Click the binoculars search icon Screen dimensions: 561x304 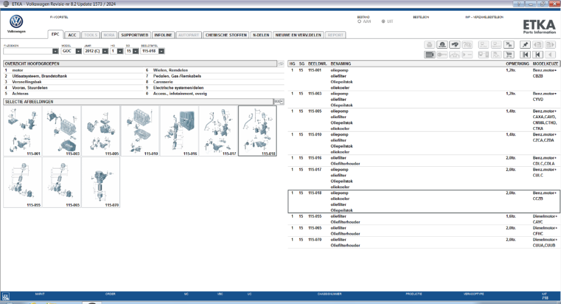455,45
